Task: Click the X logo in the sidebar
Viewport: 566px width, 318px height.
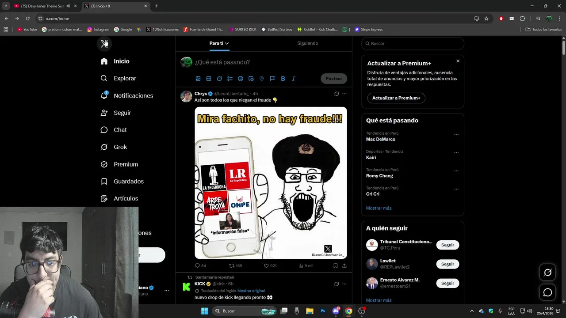Action: [104, 43]
